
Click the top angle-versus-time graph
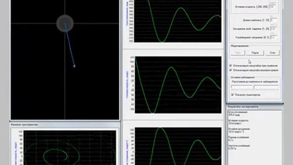point(178,21)
